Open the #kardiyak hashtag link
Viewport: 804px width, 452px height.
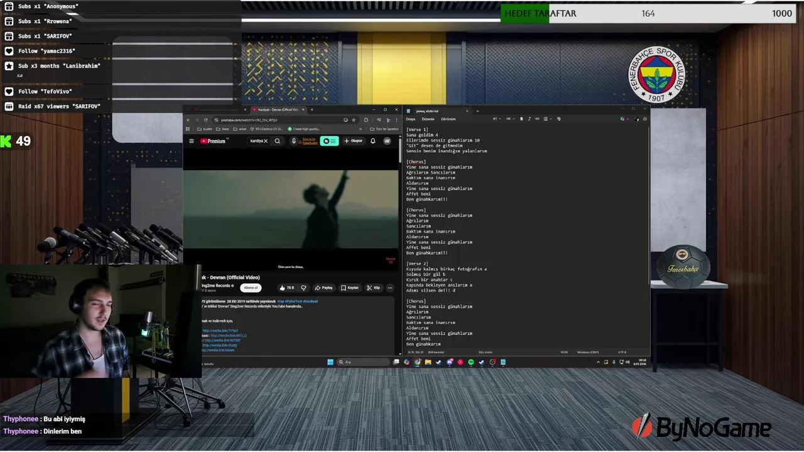310,301
